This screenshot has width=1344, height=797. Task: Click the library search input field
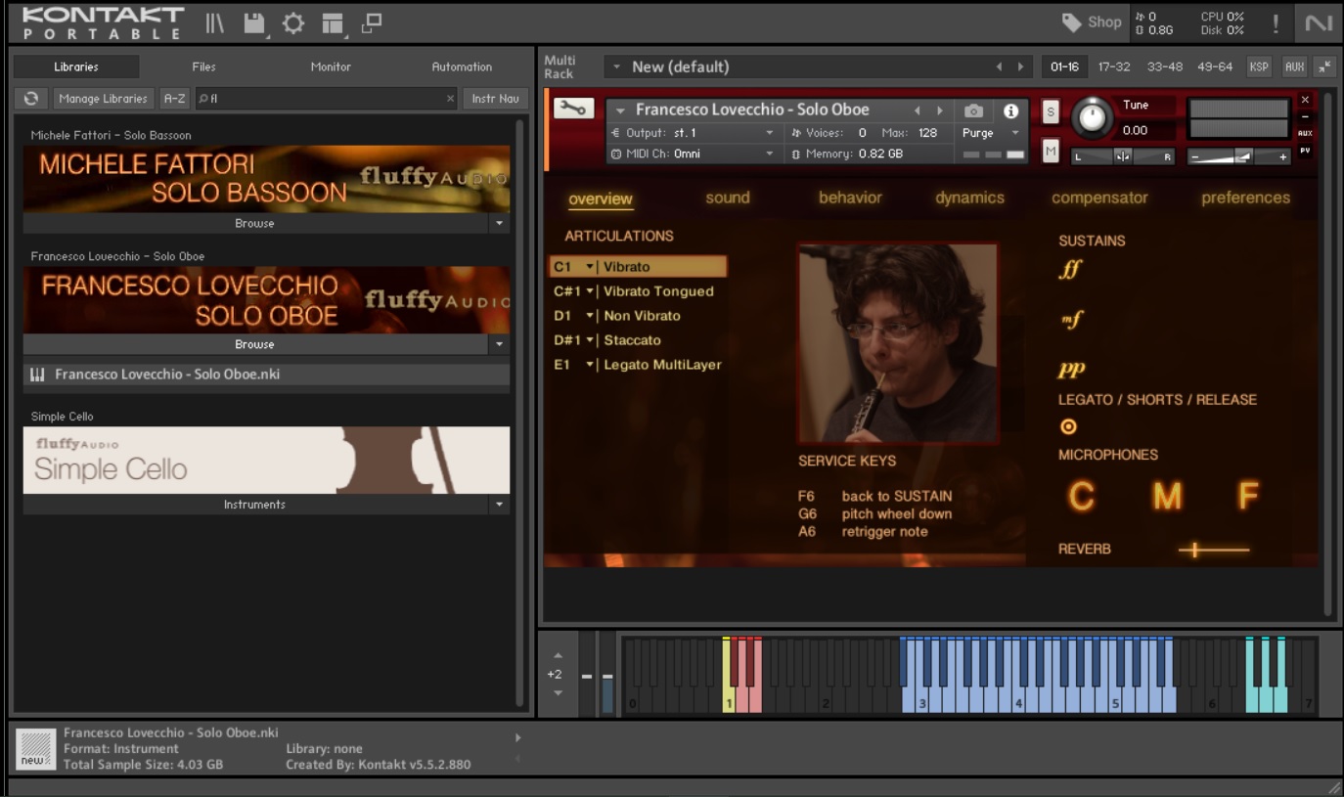[326, 99]
